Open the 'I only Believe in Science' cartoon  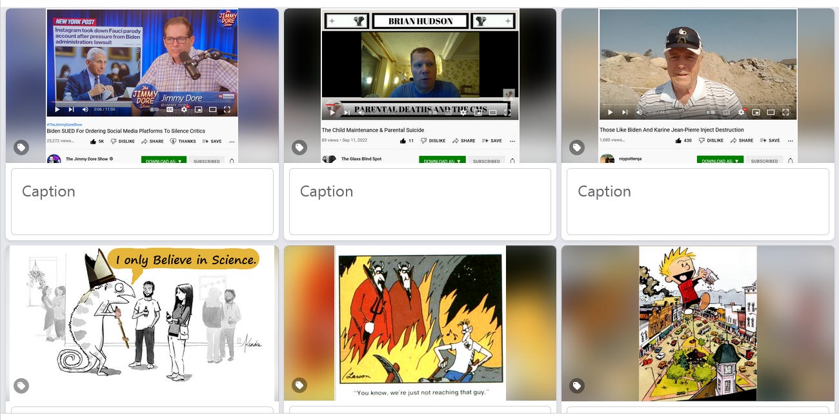(142, 323)
